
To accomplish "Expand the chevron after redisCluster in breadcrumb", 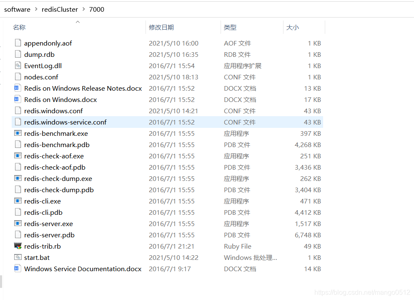I will (84, 9).
